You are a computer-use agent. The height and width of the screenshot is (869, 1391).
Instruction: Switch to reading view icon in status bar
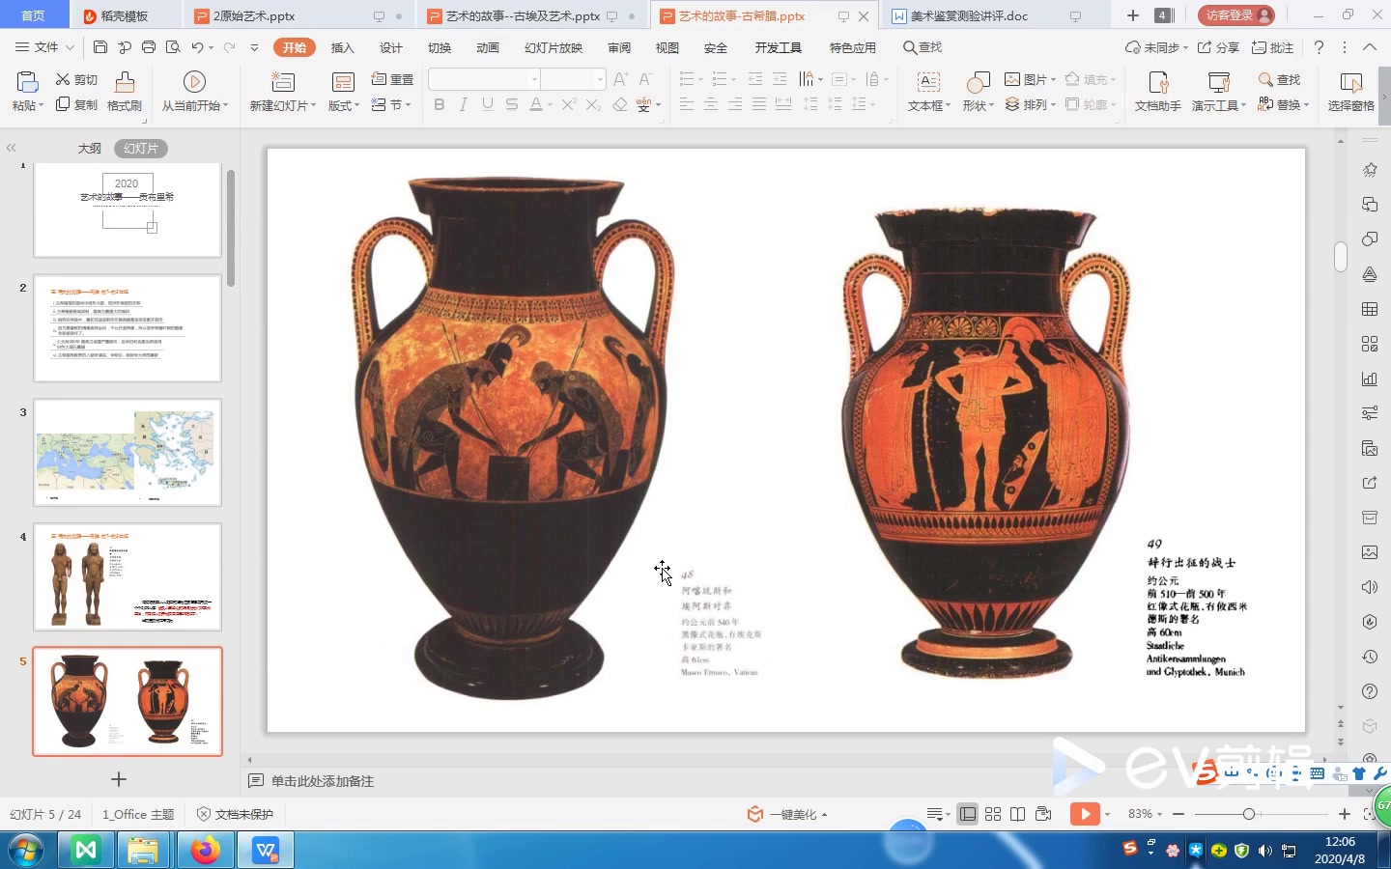pos(1018,814)
